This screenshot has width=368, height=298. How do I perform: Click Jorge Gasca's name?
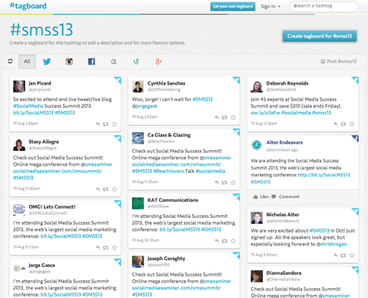coord(41,265)
